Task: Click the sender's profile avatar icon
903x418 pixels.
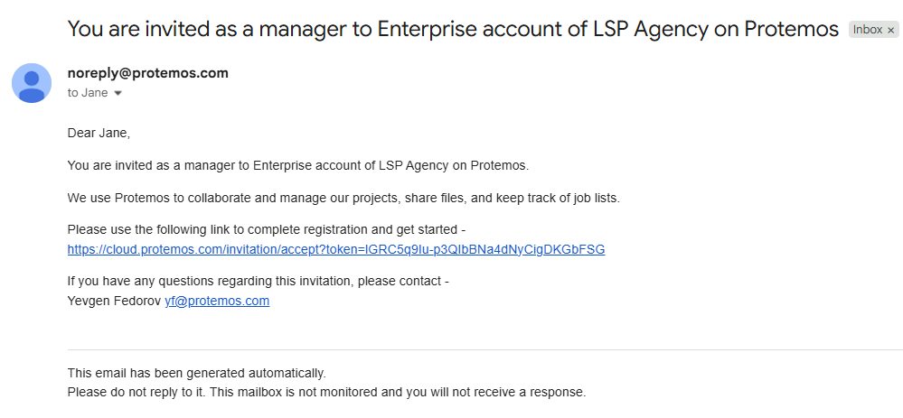Action: click(32, 83)
